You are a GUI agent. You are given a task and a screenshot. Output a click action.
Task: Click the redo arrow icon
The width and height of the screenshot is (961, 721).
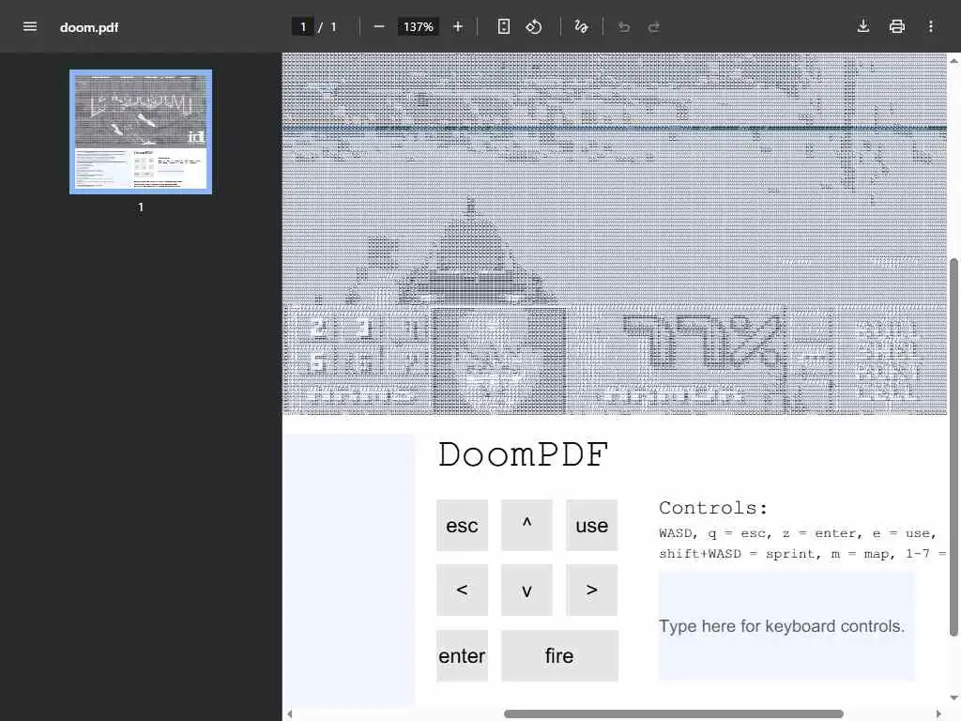[654, 26]
